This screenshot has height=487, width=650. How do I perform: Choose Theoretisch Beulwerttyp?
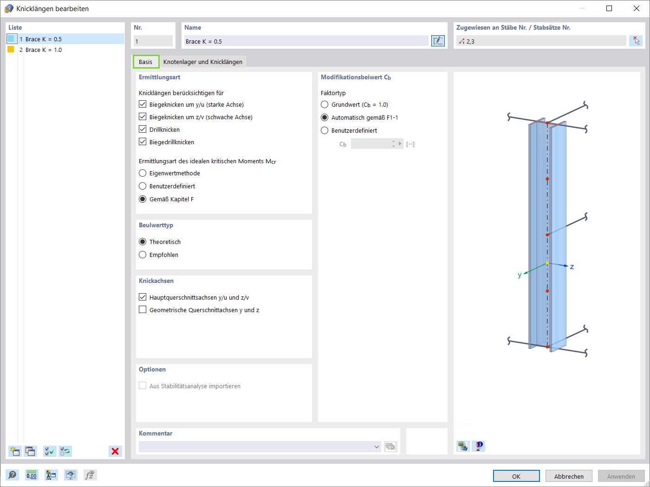coord(143,242)
